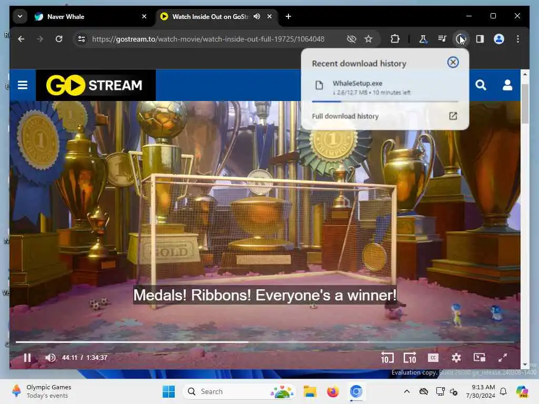Reload the current page

[59, 39]
